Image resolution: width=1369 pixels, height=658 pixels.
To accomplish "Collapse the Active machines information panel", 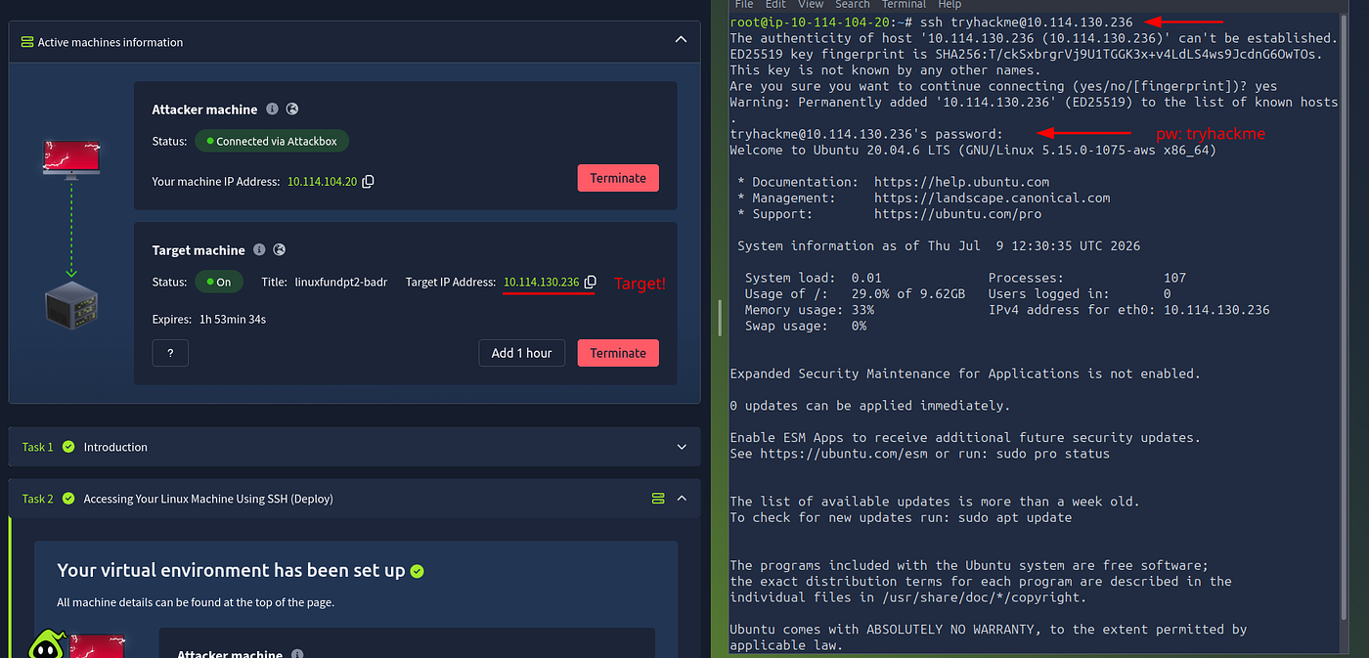I will click(681, 40).
